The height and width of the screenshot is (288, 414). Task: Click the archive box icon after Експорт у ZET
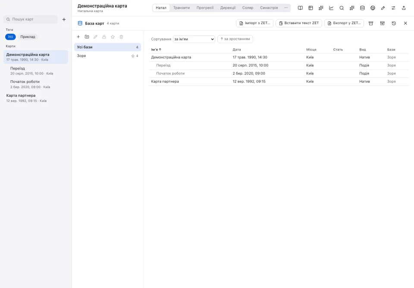pyautogui.click(x=371, y=23)
